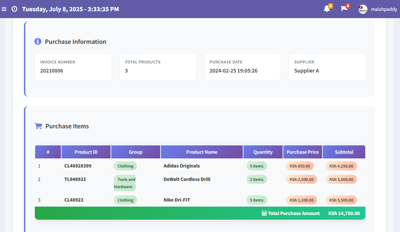
Task: Click the Supplier A card
Action: [327, 67]
